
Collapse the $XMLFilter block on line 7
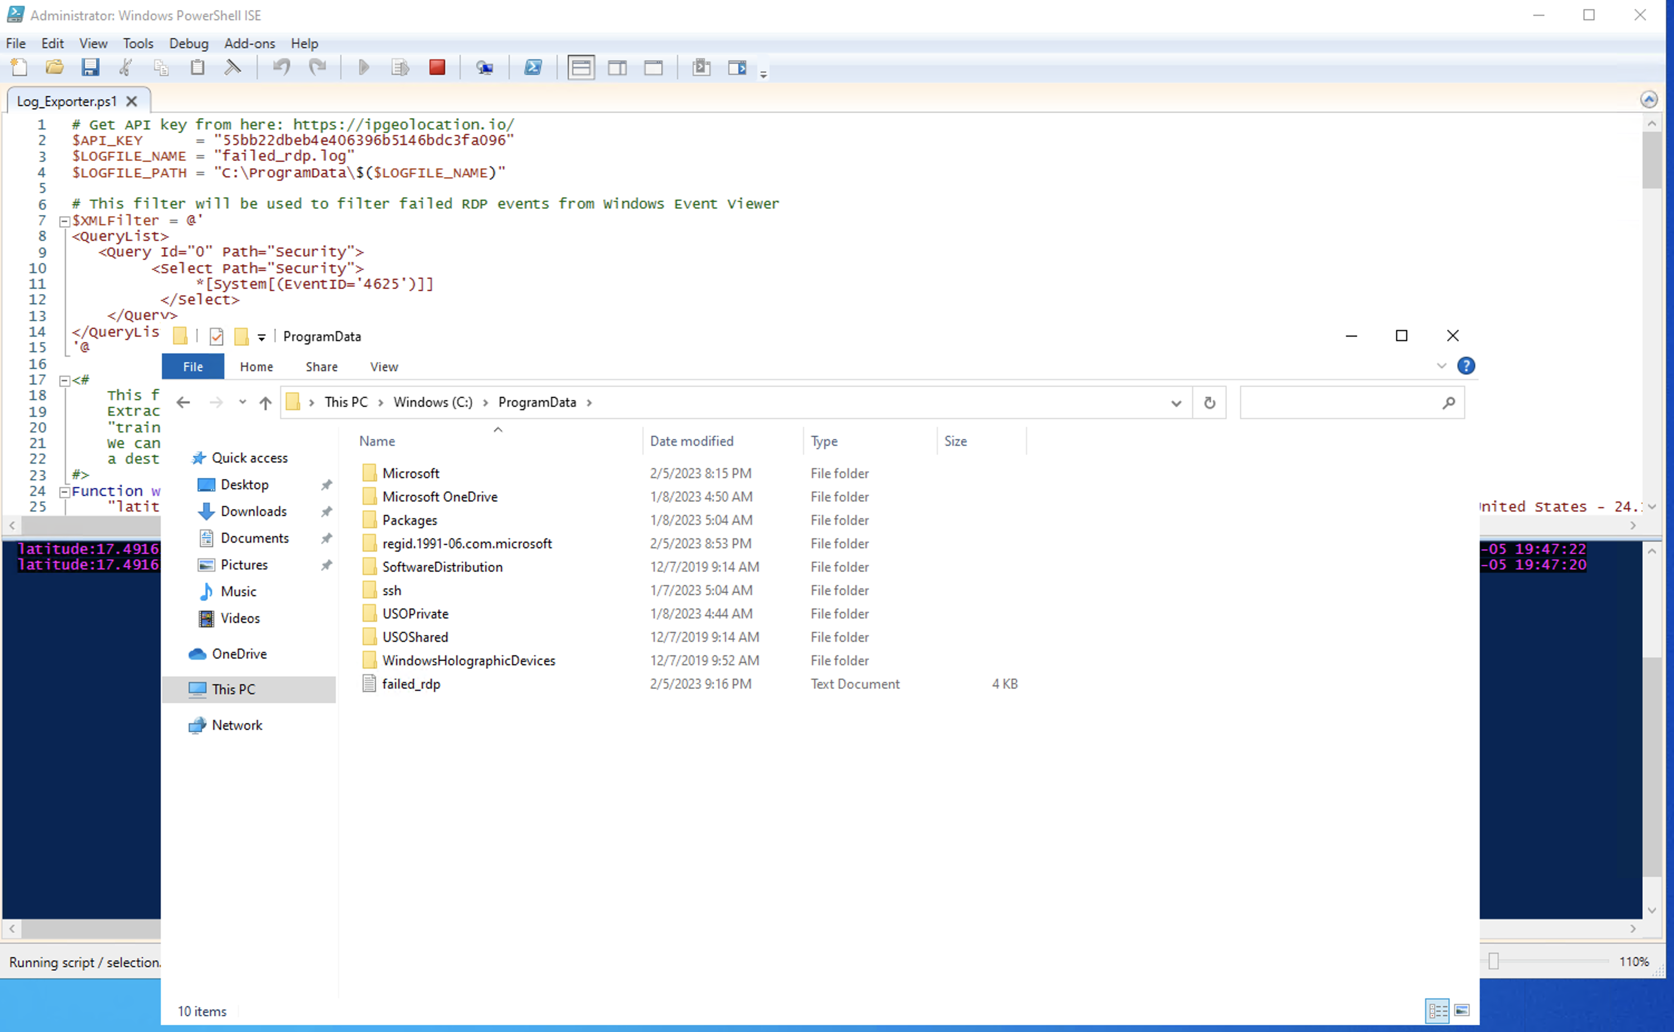[x=64, y=221]
